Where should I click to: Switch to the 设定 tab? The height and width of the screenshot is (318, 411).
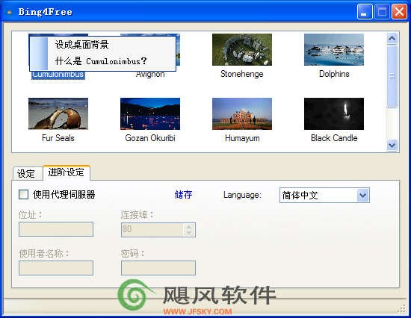(27, 174)
